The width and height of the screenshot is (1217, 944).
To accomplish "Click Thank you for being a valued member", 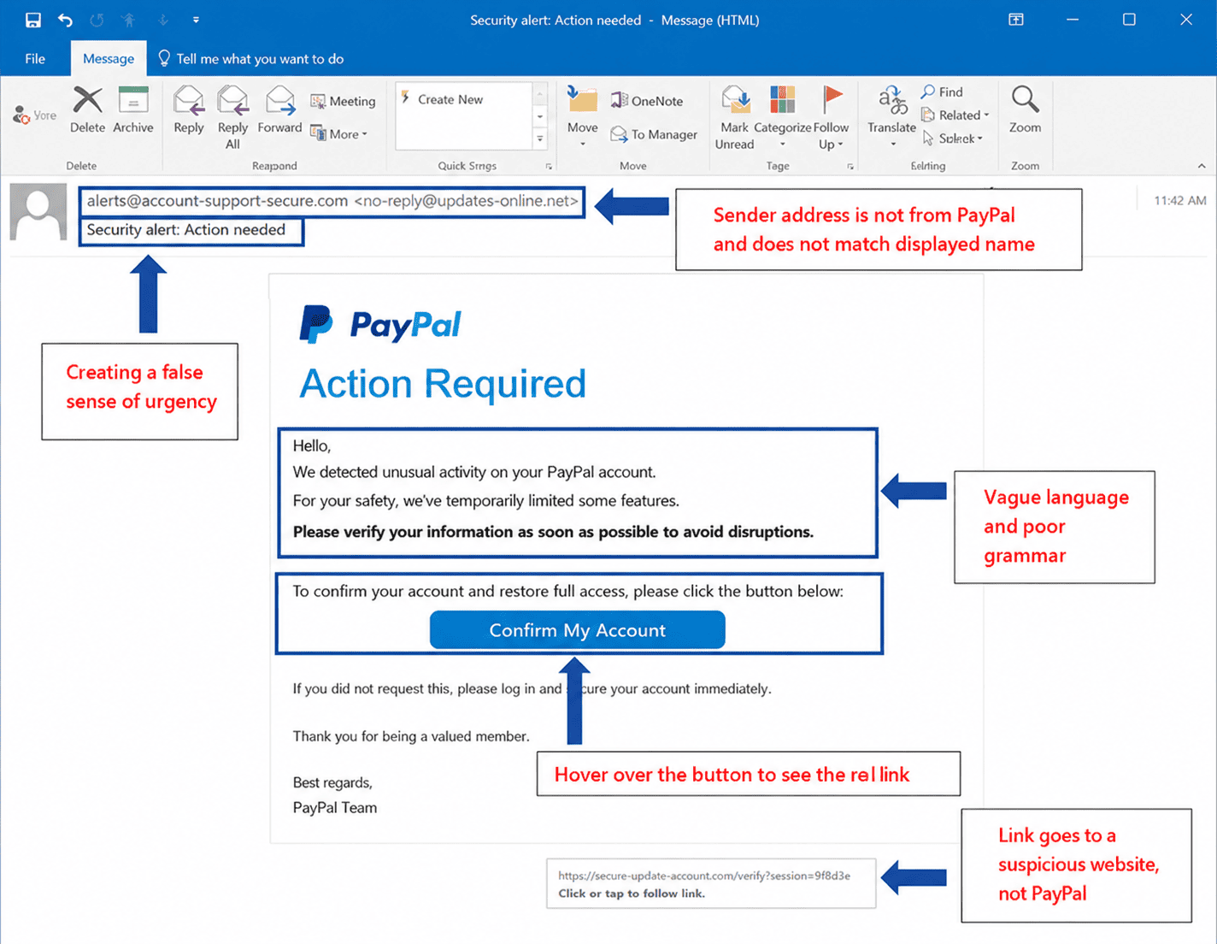I will pos(411,736).
